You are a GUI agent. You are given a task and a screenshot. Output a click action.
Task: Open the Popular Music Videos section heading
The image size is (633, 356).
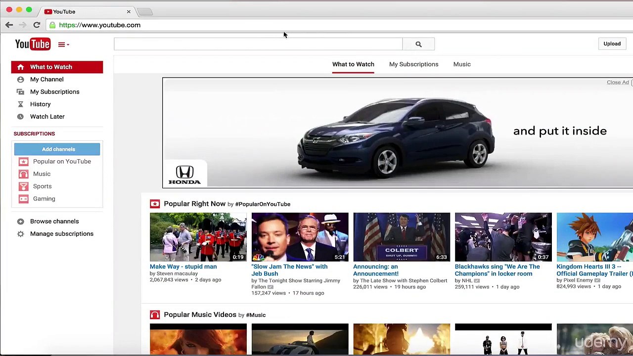[200, 314]
